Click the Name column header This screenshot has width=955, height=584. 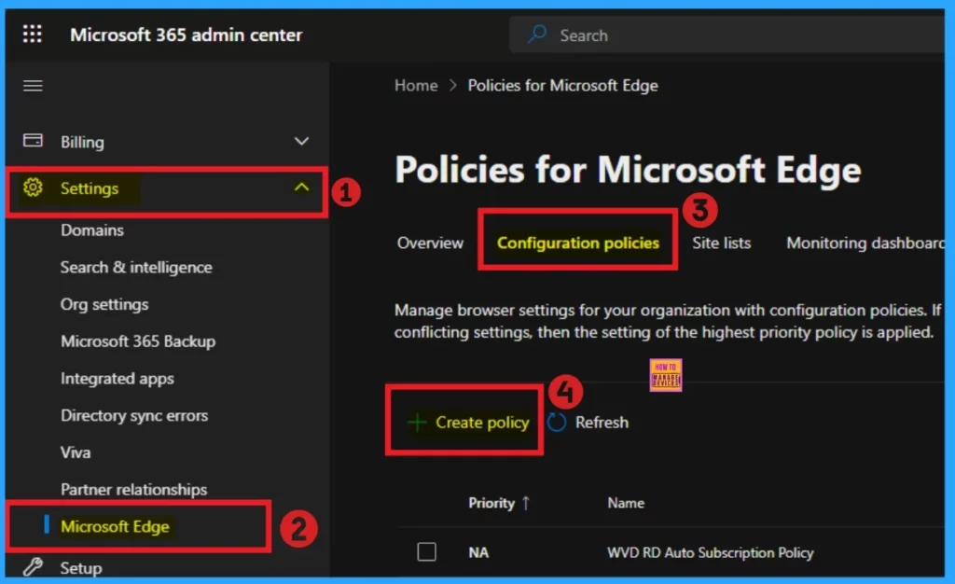pyautogui.click(x=626, y=503)
